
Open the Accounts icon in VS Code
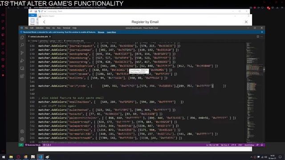click(x=22, y=132)
